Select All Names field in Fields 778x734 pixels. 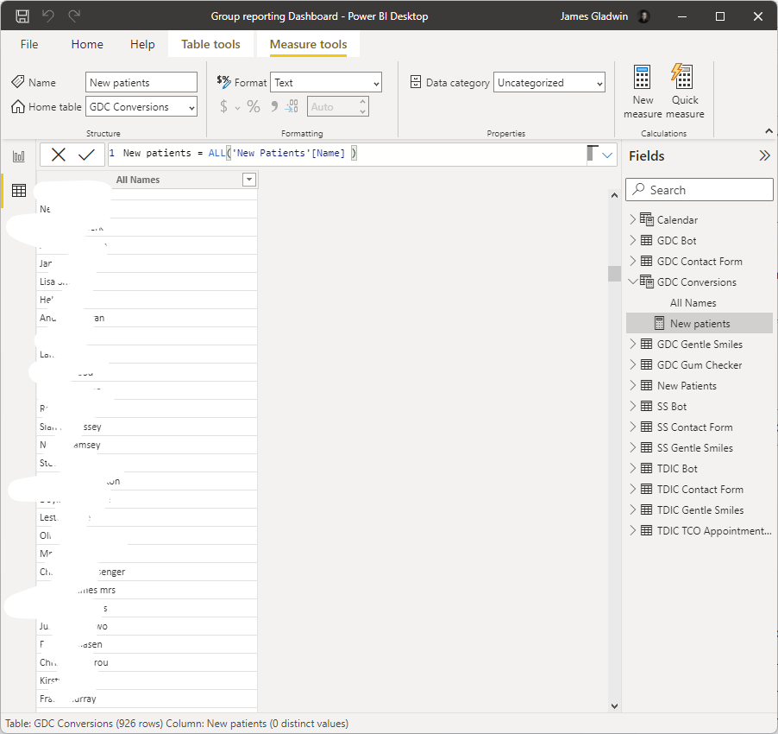[x=693, y=302]
